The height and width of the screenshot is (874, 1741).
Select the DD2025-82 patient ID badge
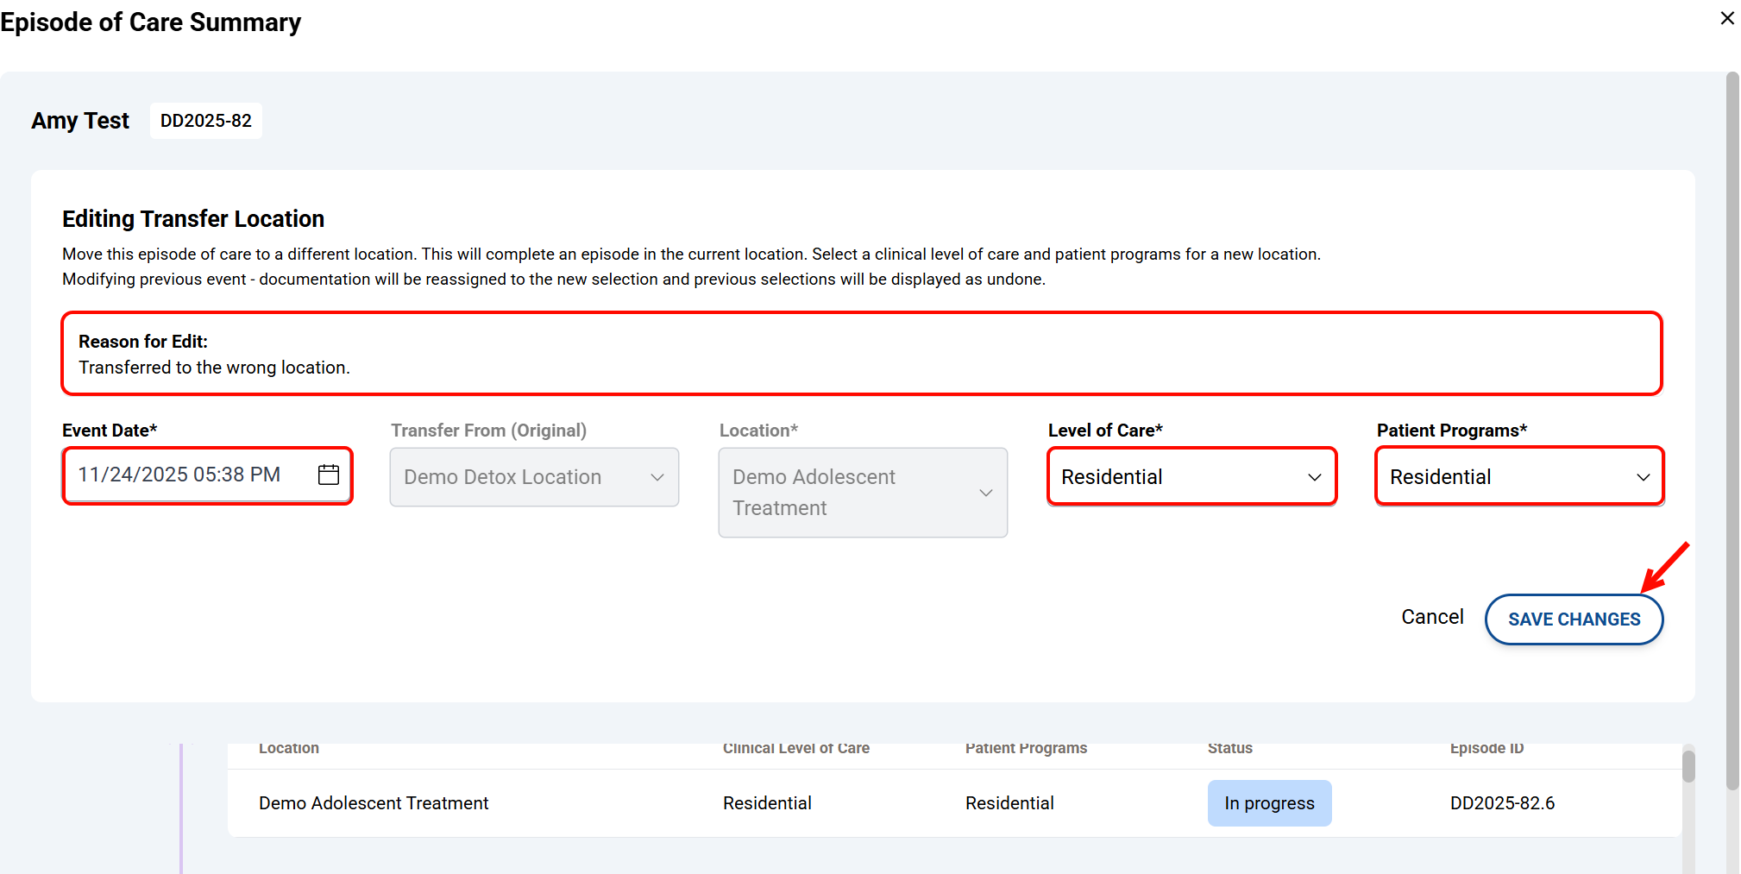tap(206, 121)
